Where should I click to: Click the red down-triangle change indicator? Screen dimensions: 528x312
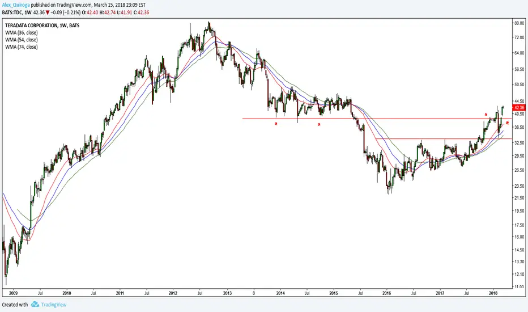click(48, 12)
